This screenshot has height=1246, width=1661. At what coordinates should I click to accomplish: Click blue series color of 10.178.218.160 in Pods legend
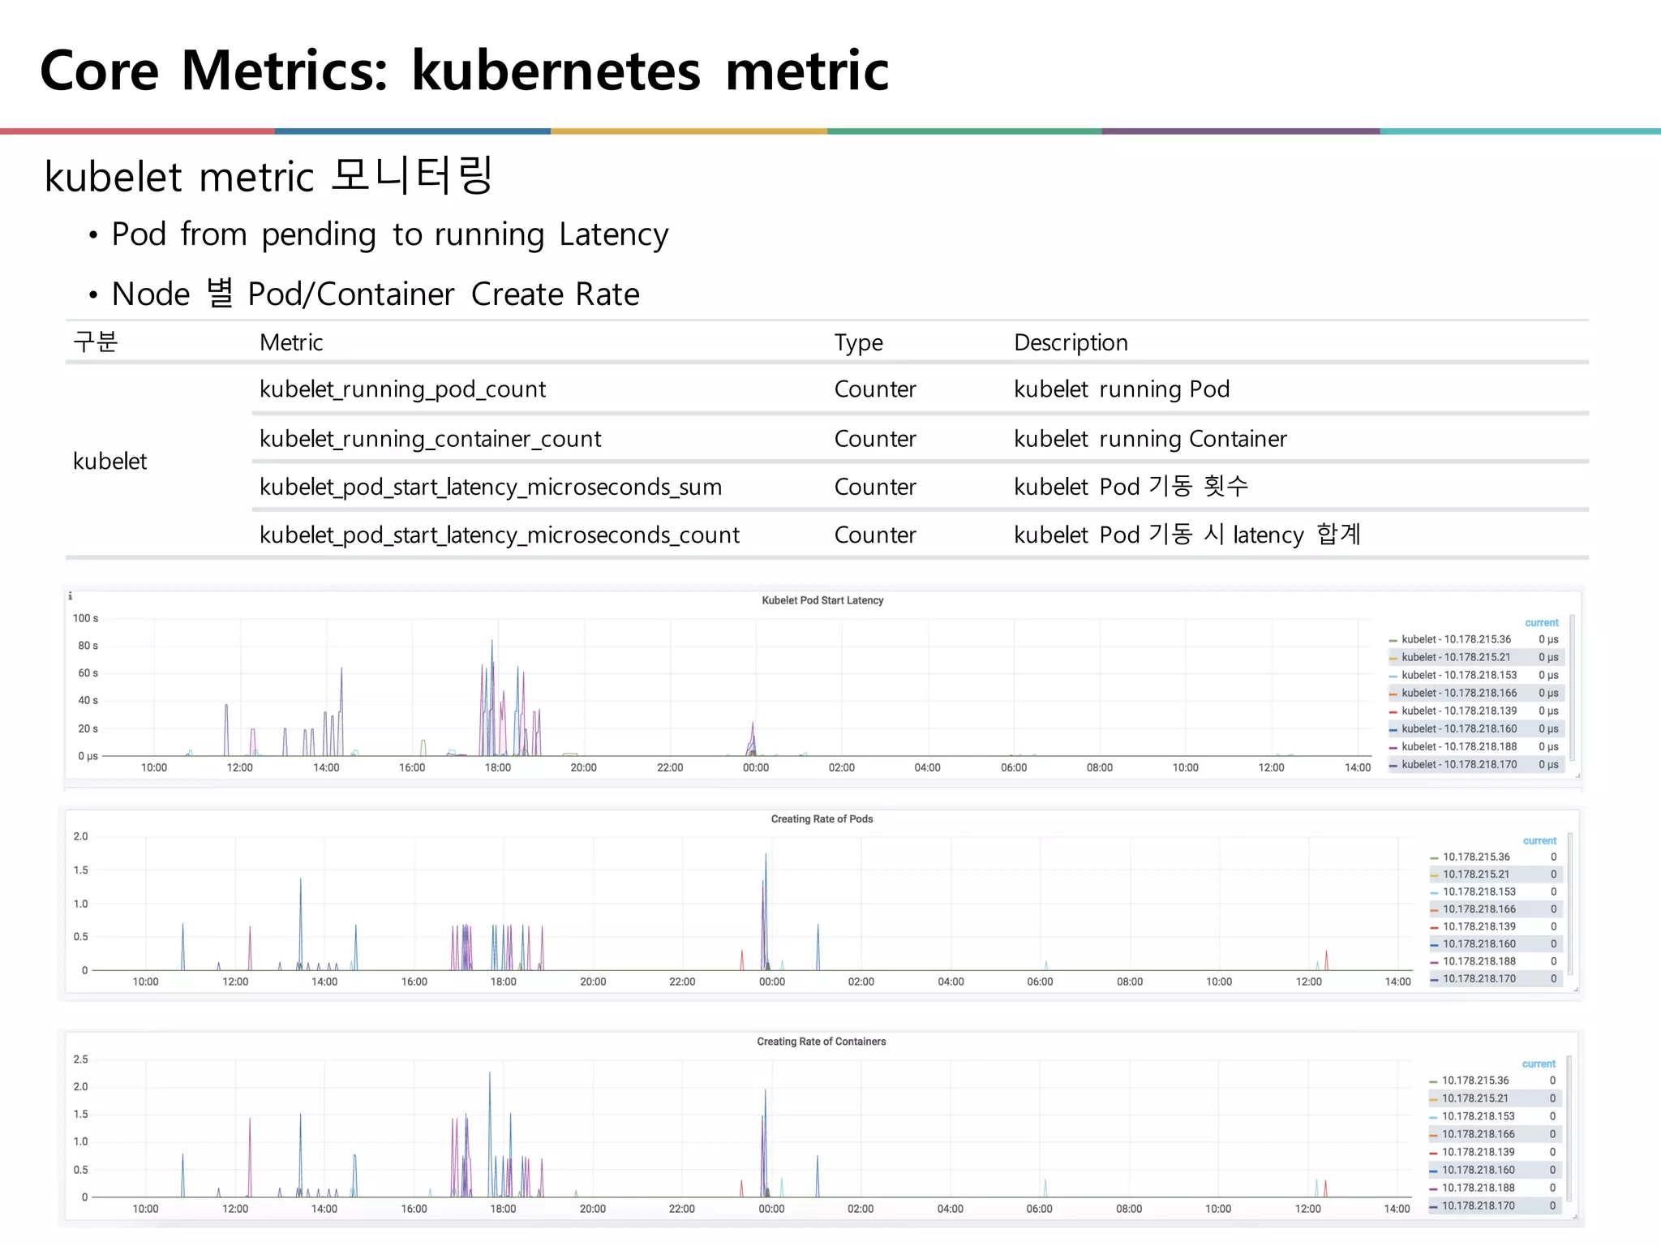coord(1434,944)
